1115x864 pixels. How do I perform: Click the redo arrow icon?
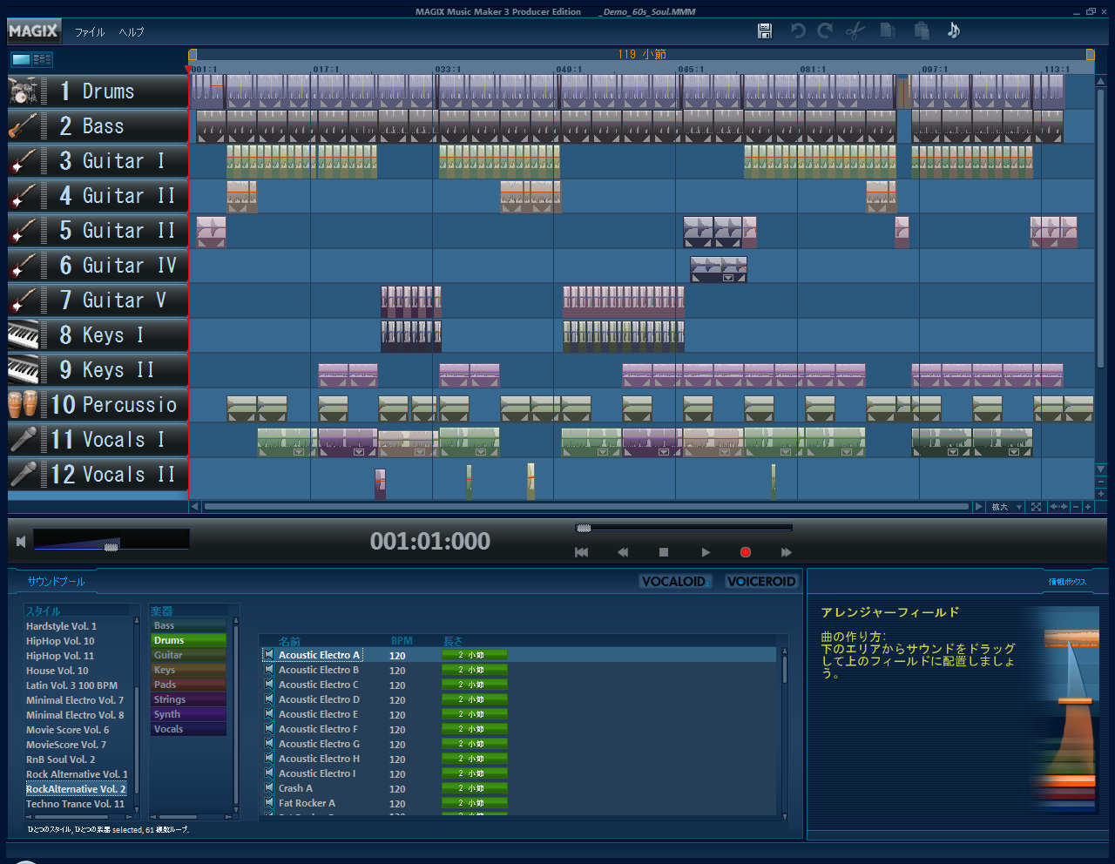(x=825, y=31)
